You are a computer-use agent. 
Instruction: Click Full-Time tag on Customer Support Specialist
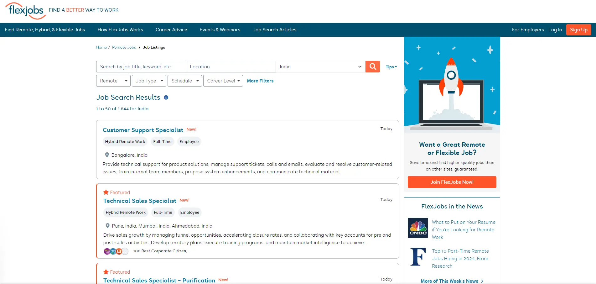162,142
